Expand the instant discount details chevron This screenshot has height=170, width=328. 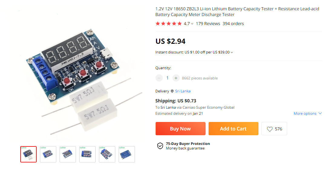(232, 53)
